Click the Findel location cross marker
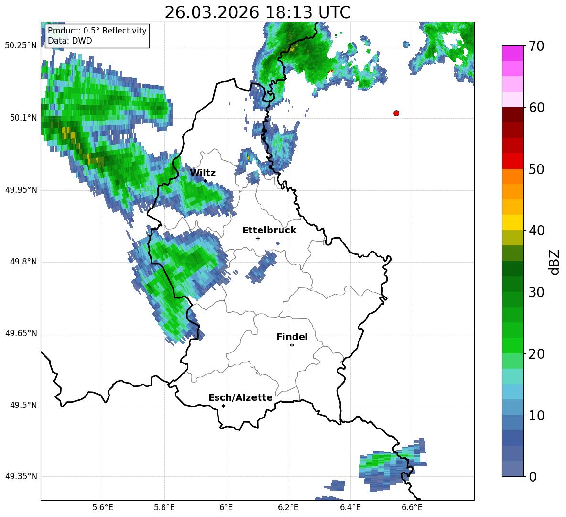 tap(292, 345)
